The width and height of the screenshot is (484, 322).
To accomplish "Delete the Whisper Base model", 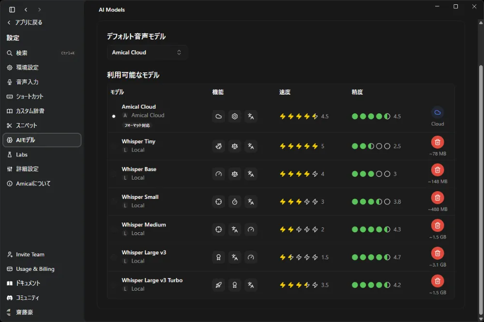I will click(x=438, y=170).
